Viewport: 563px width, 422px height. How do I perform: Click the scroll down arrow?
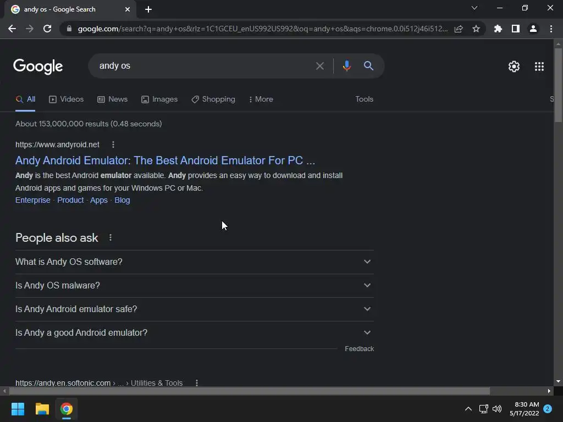tap(558, 381)
